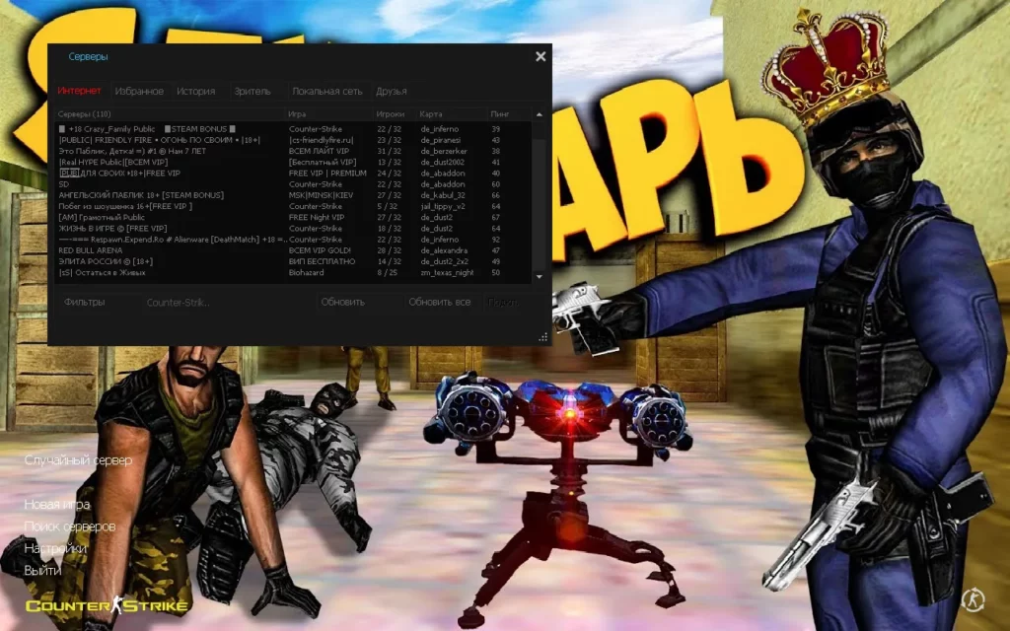Image resolution: width=1010 pixels, height=631 pixels.
Task: Open Поиск серверов from main menu
Action: pyautogui.click(x=70, y=526)
